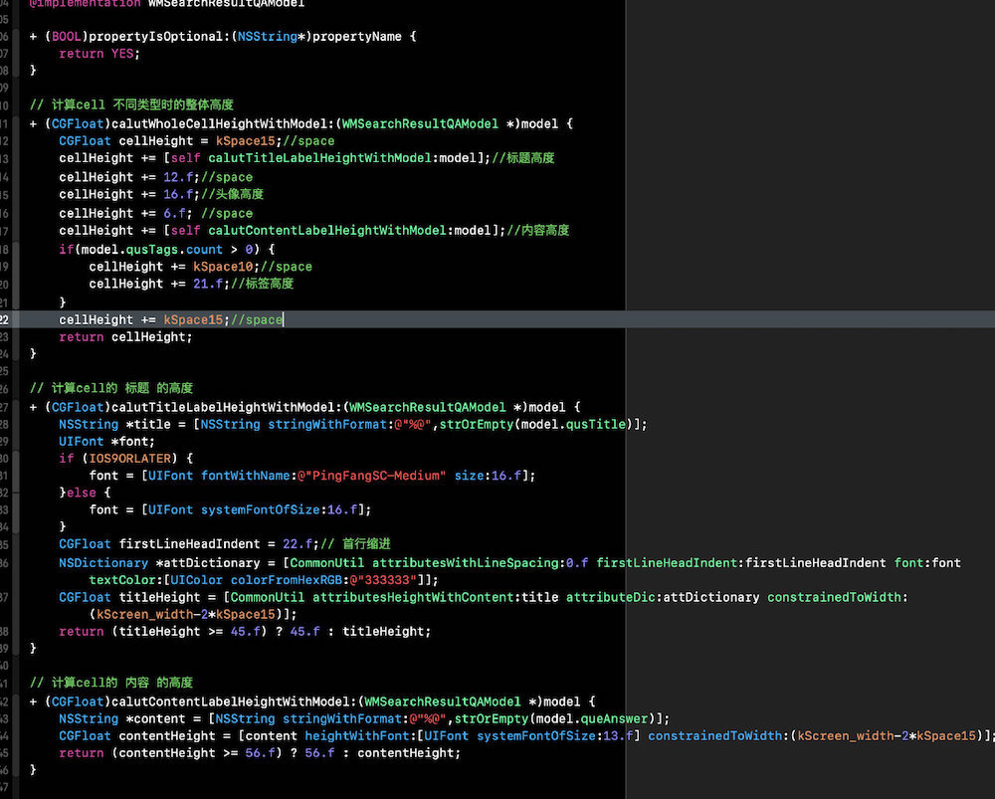This screenshot has height=799, width=995.
Task: Click the 'UIFont *font;' declaration
Action: 106,442
